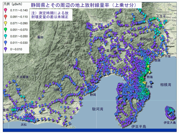Click the 八王子 city label
Viewport: 179px width, 133px height.
(161, 16)
